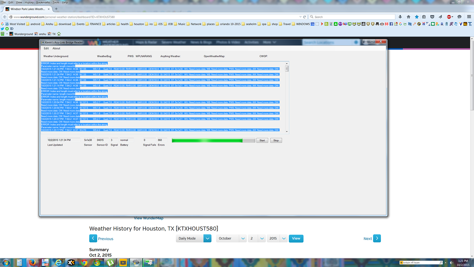This screenshot has height=267, width=474.
Task: Open the Windows Start orb
Action: pyautogui.click(x=6, y=263)
